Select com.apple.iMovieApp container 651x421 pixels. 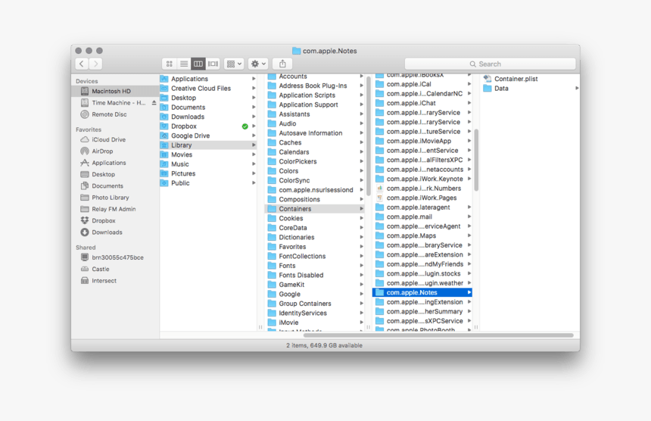coord(422,141)
